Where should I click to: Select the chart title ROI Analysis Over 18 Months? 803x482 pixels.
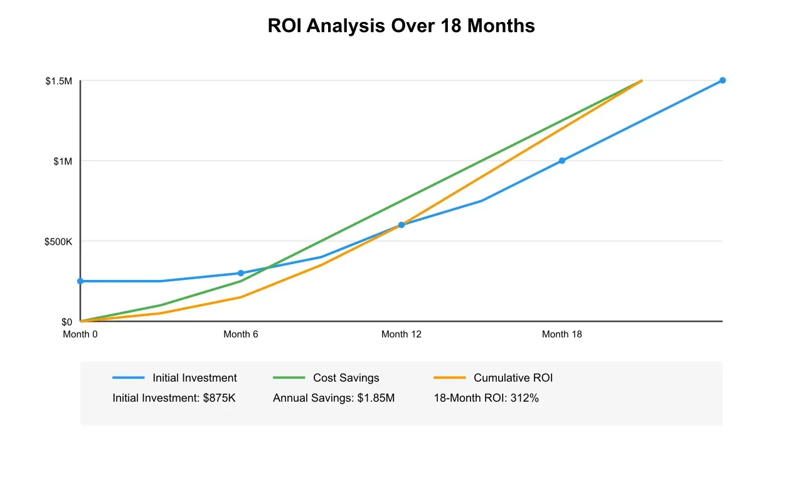coord(401,25)
